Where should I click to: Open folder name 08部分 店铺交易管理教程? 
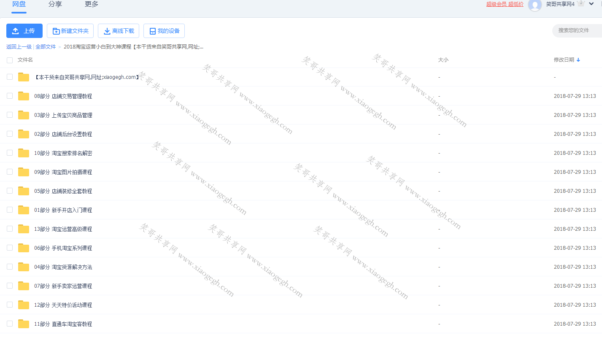coord(63,96)
